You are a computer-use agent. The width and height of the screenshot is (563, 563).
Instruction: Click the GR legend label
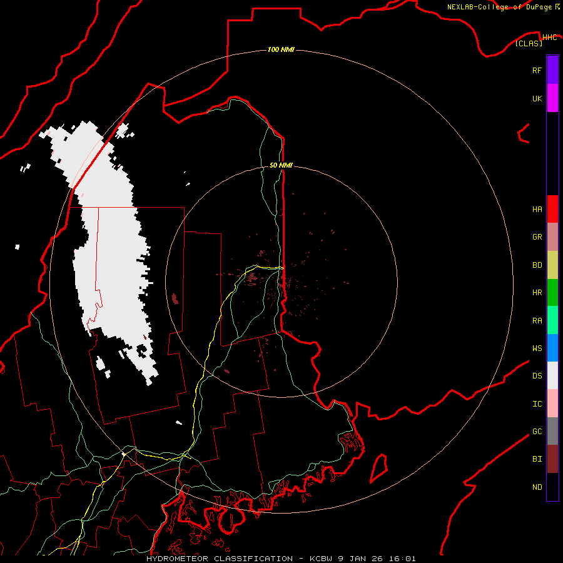click(537, 237)
